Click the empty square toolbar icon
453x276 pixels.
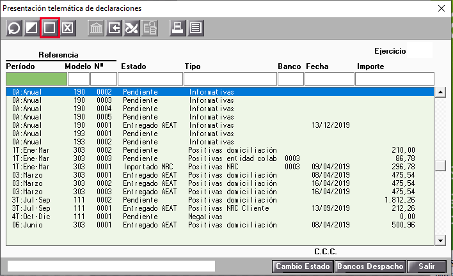(x=50, y=28)
